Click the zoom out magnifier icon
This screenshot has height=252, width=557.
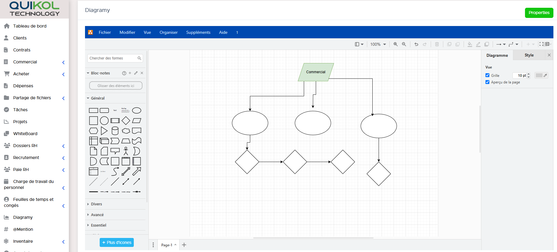[x=404, y=44]
